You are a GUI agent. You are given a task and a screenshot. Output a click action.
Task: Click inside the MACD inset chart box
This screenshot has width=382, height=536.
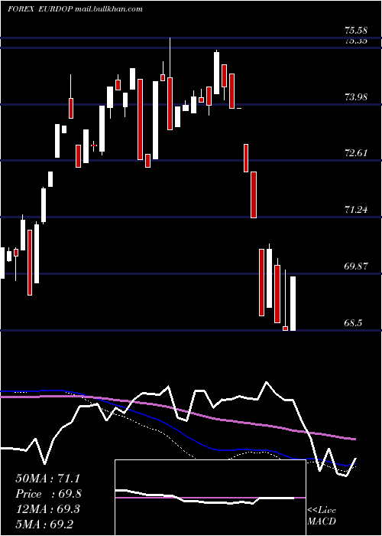click(210, 498)
